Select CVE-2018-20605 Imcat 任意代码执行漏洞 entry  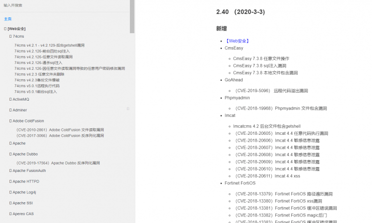tap(281, 133)
